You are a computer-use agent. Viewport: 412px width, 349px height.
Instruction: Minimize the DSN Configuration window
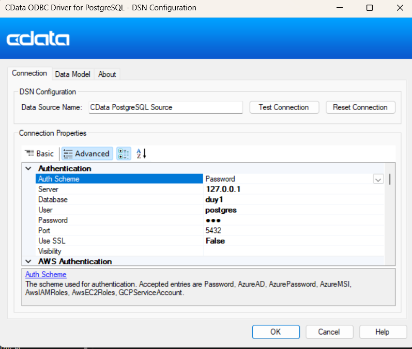pyautogui.click(x=340, y=8)
